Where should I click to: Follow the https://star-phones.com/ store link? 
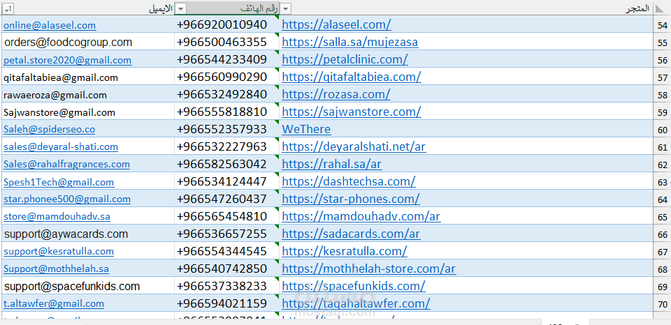(x=351, y=199)
